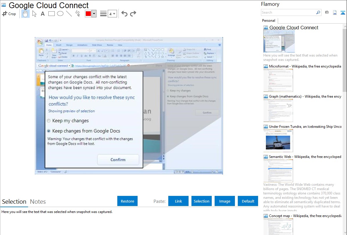The width and height of the screenshot is (347, 235).
Task: Redo the last annotation
Action: click(x=133, y=14)
